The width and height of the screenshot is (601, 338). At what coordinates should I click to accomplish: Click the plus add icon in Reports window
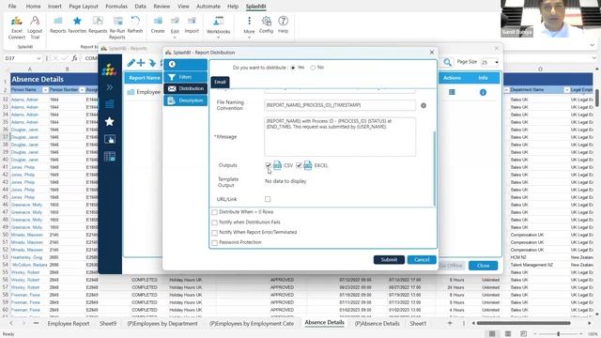141,63
